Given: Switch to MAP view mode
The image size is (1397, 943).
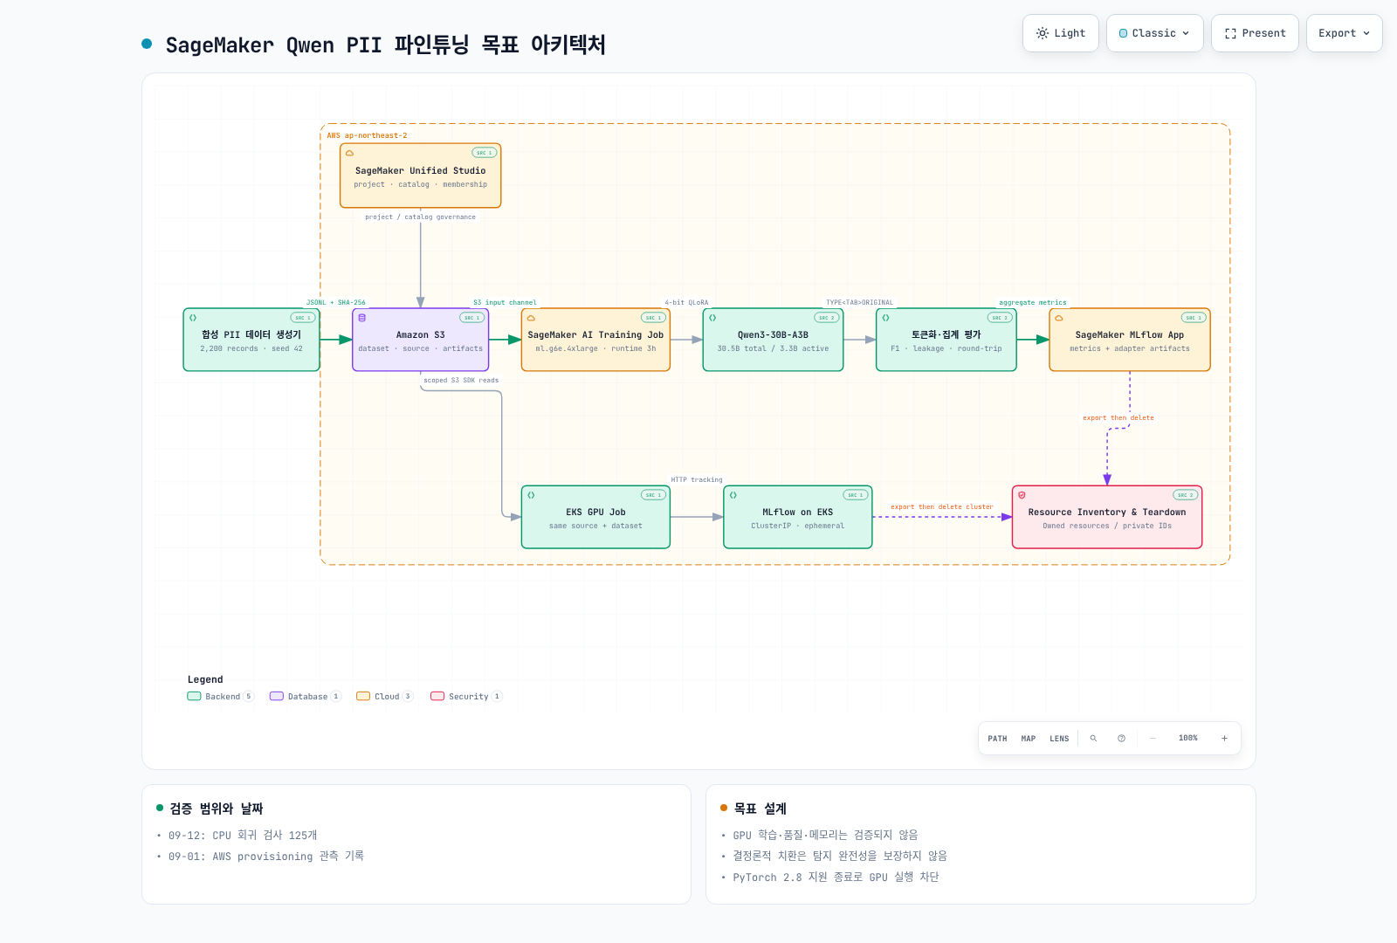Looking at the screenshot, I should point(1029,739).
